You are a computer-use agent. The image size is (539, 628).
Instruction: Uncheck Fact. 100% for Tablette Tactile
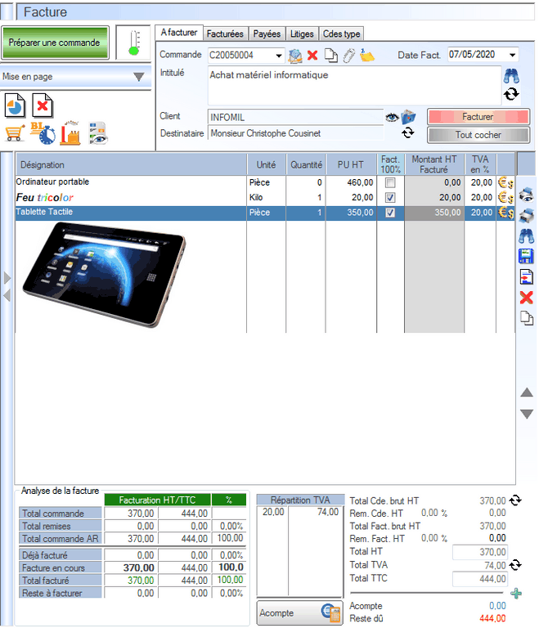point(390,213)
